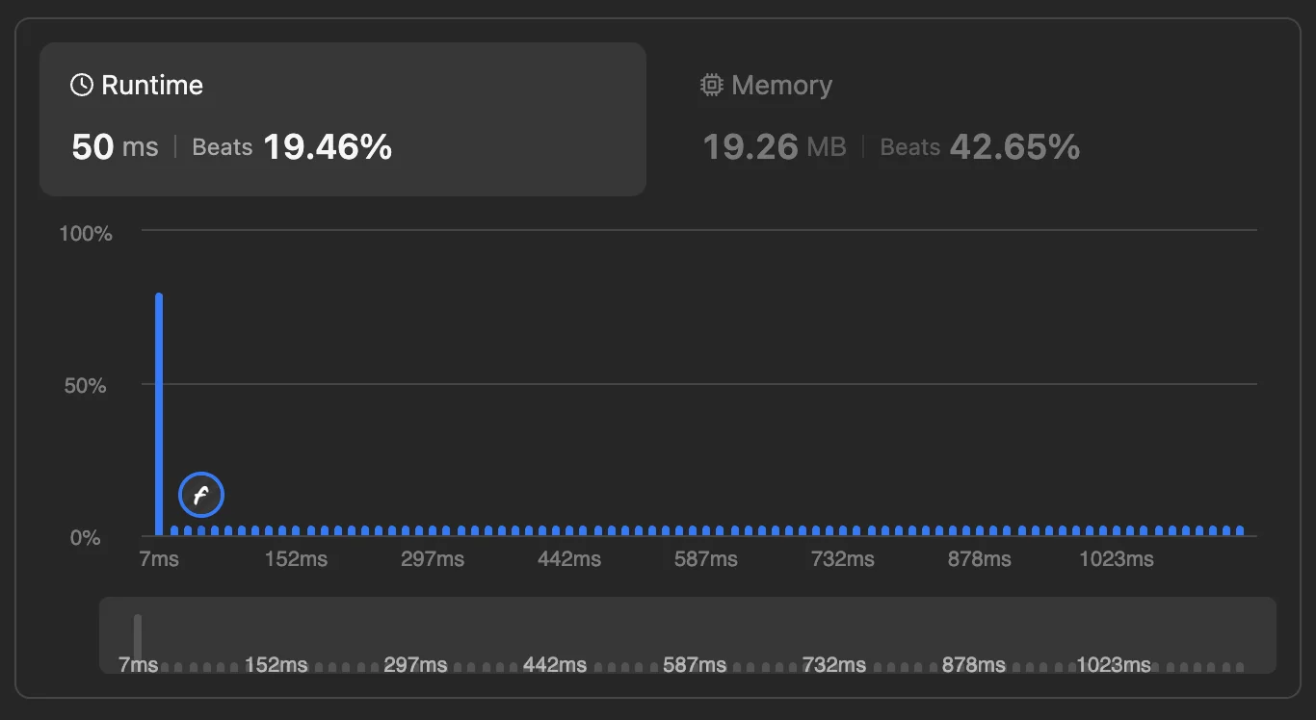
Task: Click the Beats 19.46% text
Action: tap(292, 146)
